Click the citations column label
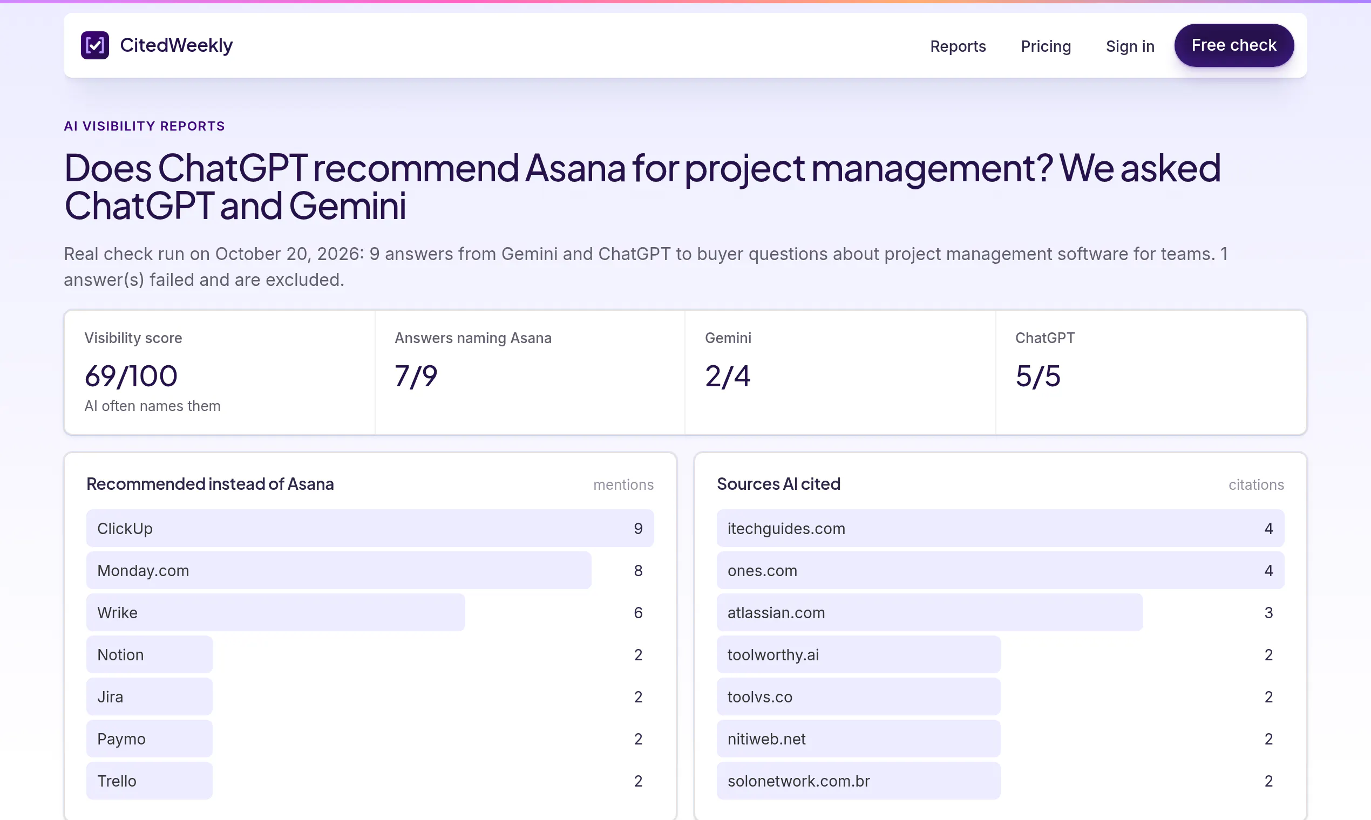 click(x=1256, y=484)
